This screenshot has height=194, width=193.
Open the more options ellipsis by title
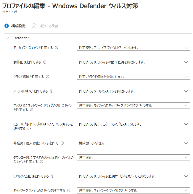[146, 6]
